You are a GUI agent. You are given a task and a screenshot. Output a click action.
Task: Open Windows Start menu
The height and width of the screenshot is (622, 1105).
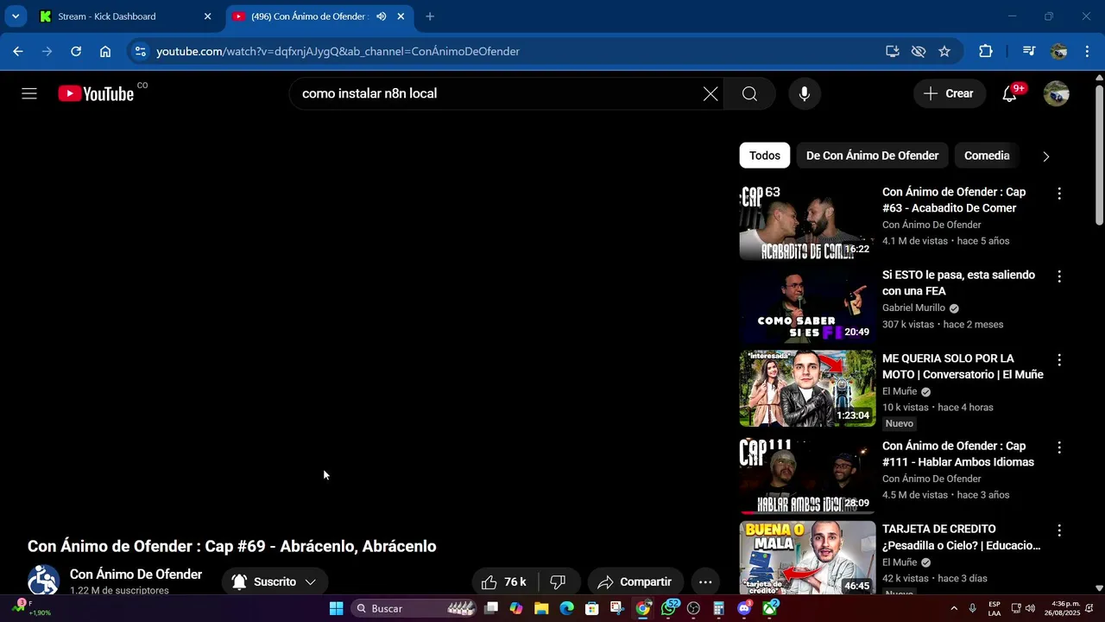(x=336, y=608)
